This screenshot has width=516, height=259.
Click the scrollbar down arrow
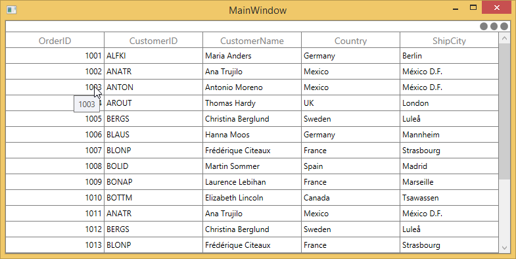(x=504, y=248)
